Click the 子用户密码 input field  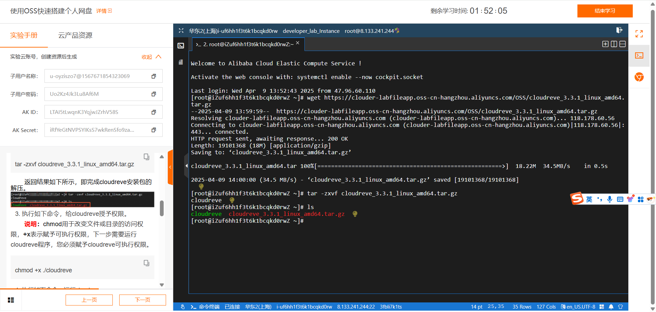[x=104, y=94]
